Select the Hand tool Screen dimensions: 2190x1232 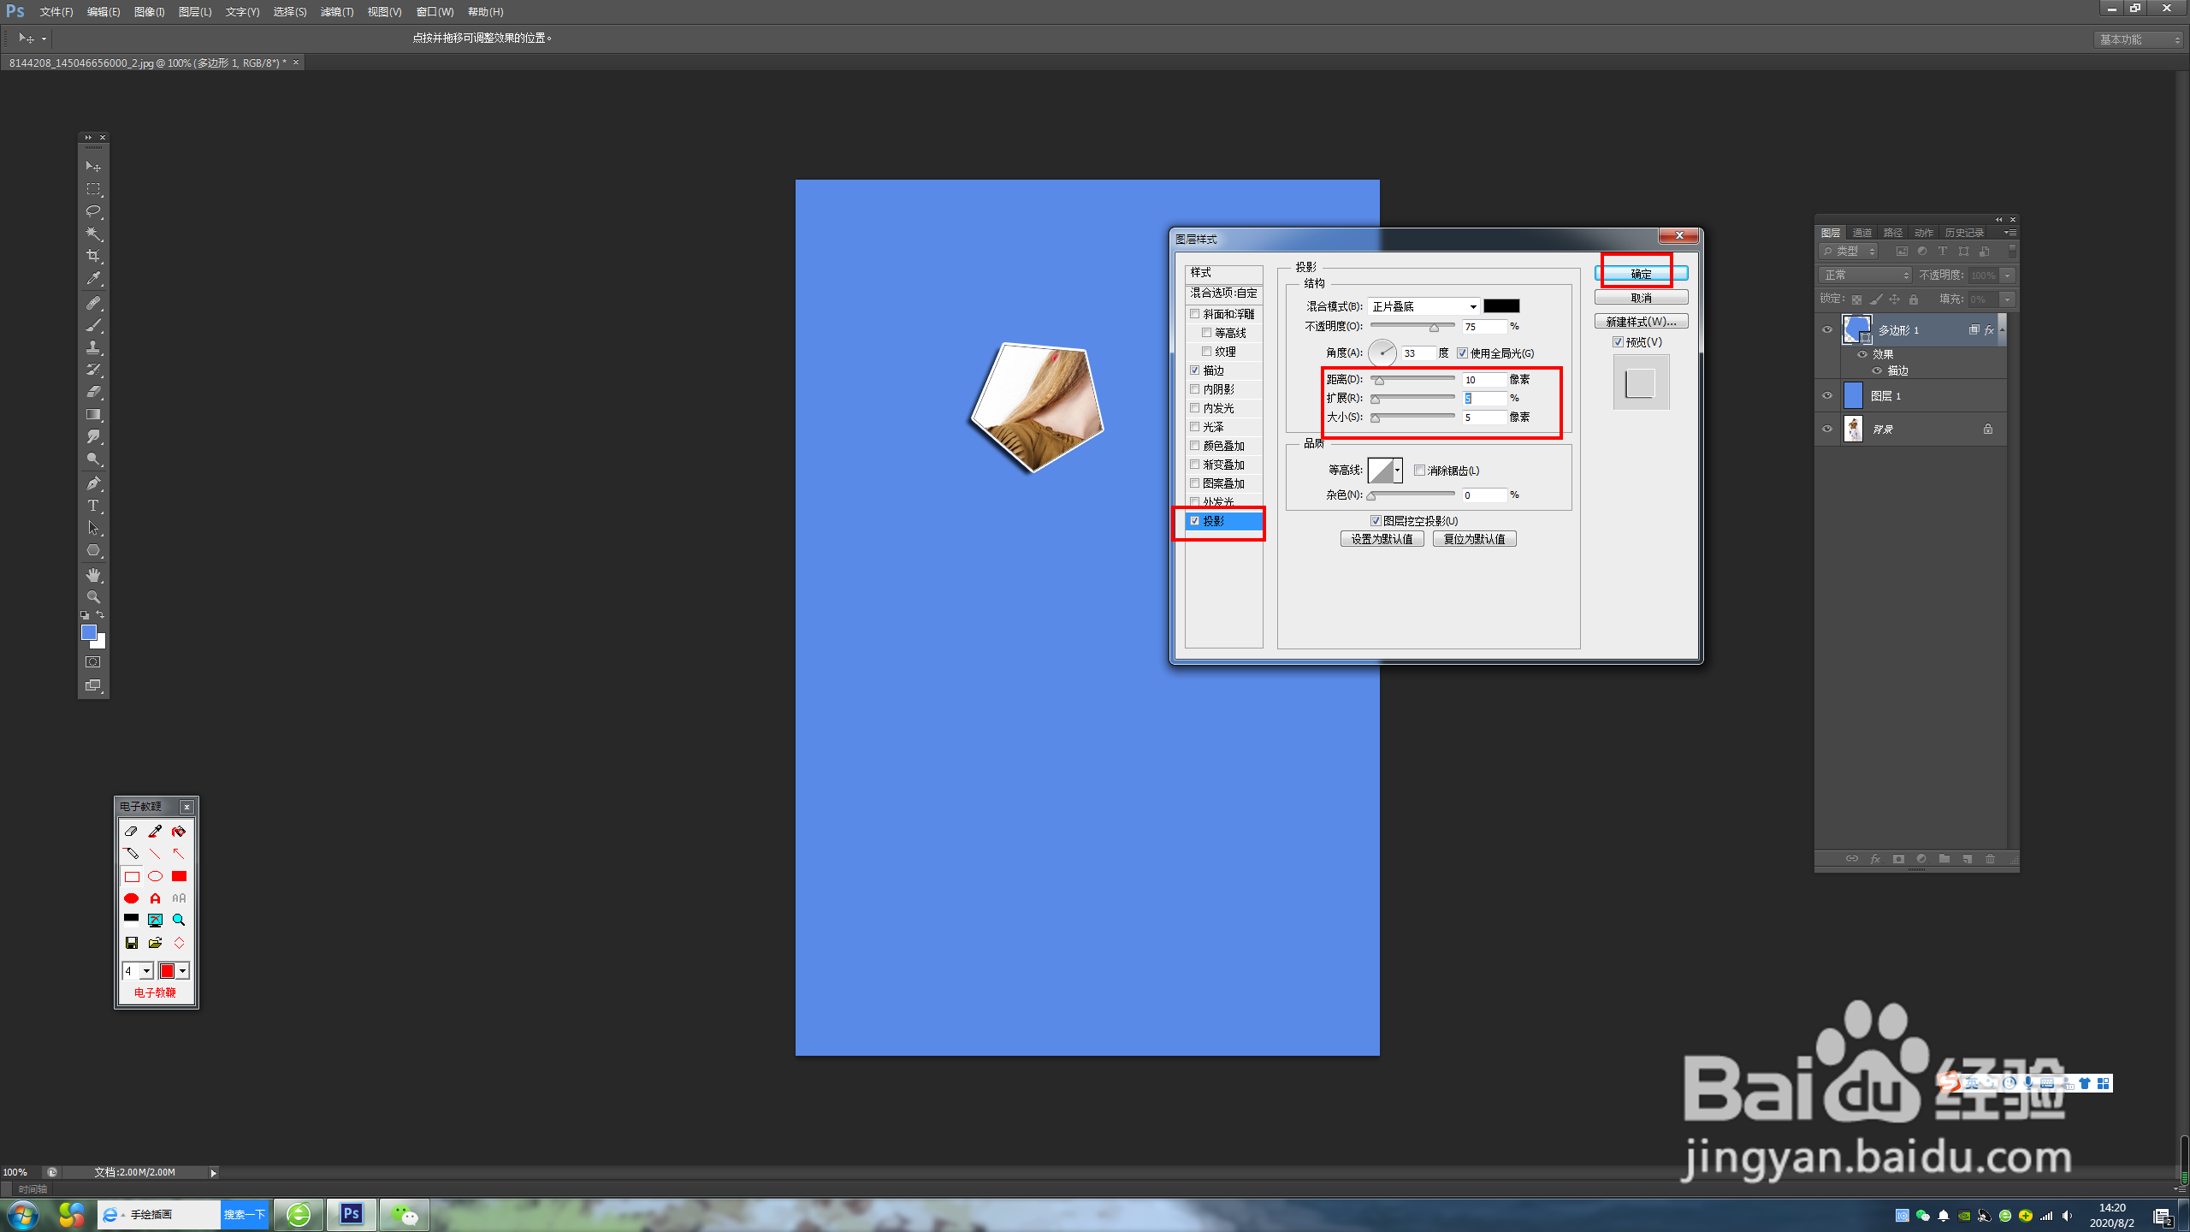pyautogui.click(x=93, y=575)
